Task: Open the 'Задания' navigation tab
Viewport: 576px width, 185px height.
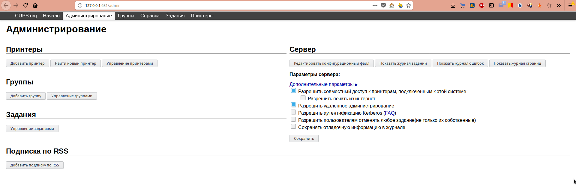Action: (175, 16)
